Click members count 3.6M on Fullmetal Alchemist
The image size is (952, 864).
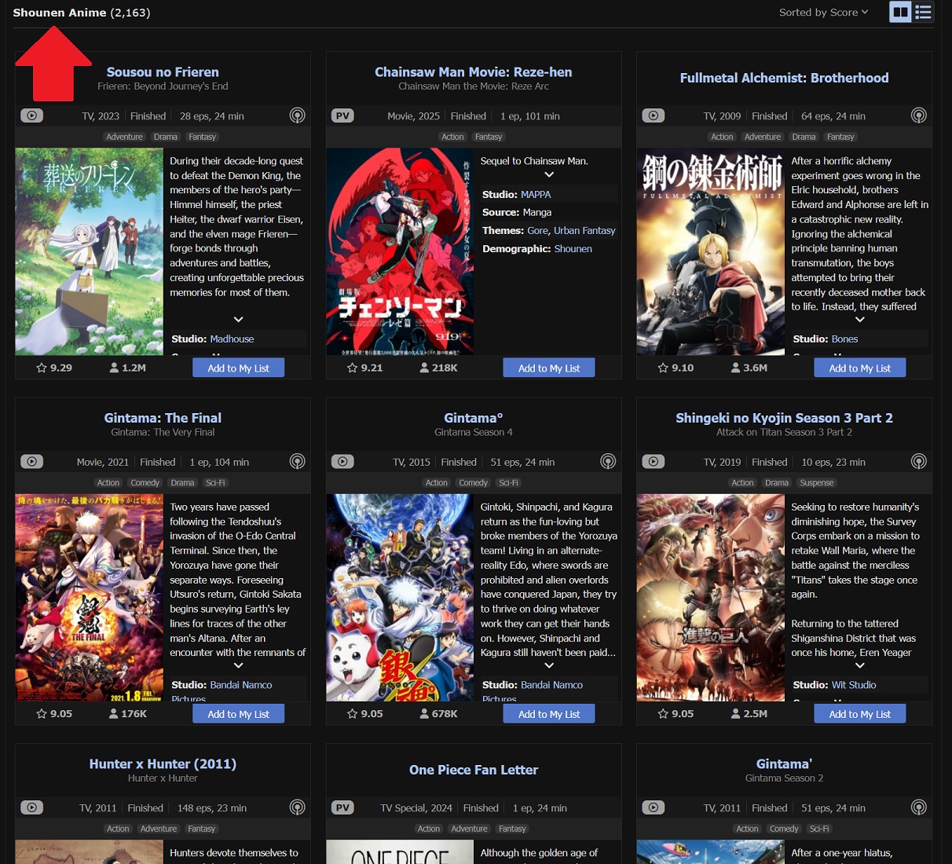[749, 368]
